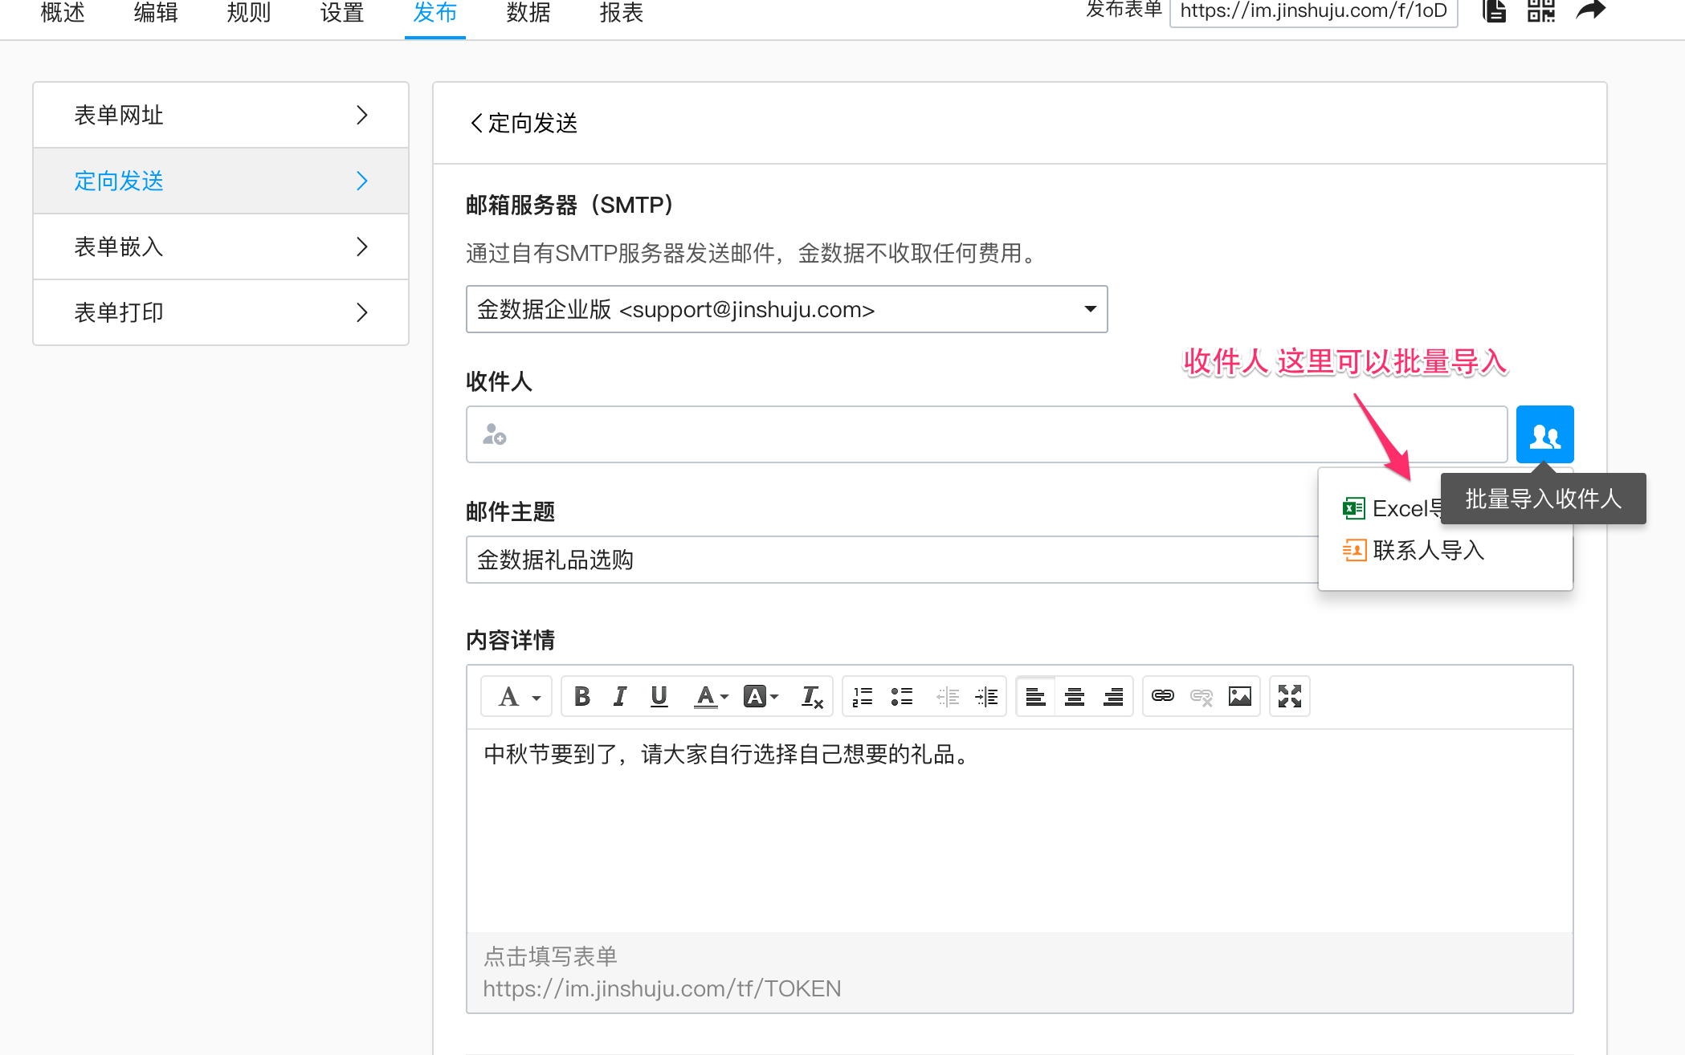Click the 邮件主题 subject field
This screenshot has height=1055, width=1685.
(891, 560)
